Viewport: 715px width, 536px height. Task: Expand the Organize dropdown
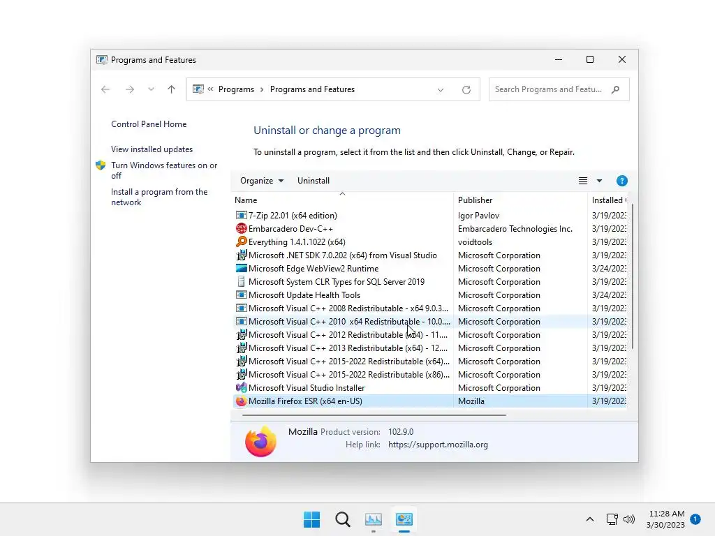pos(262,181)
